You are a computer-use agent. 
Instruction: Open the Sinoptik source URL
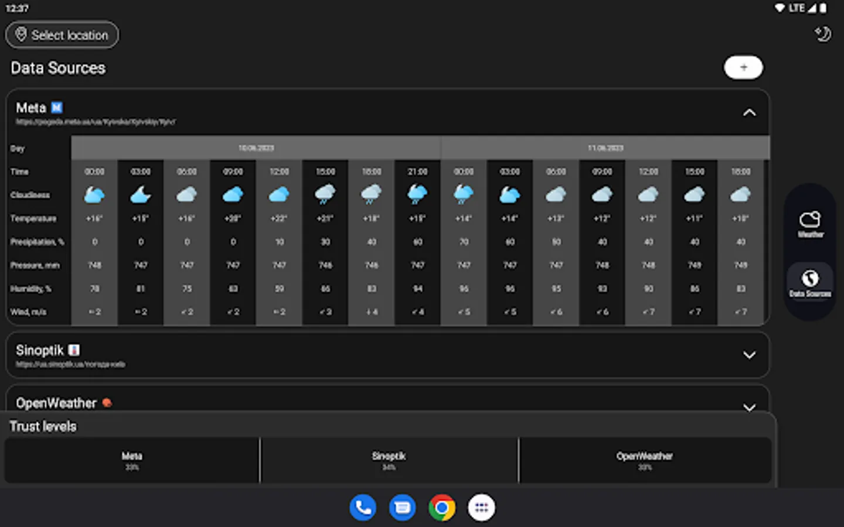click(x=70, y=364)
